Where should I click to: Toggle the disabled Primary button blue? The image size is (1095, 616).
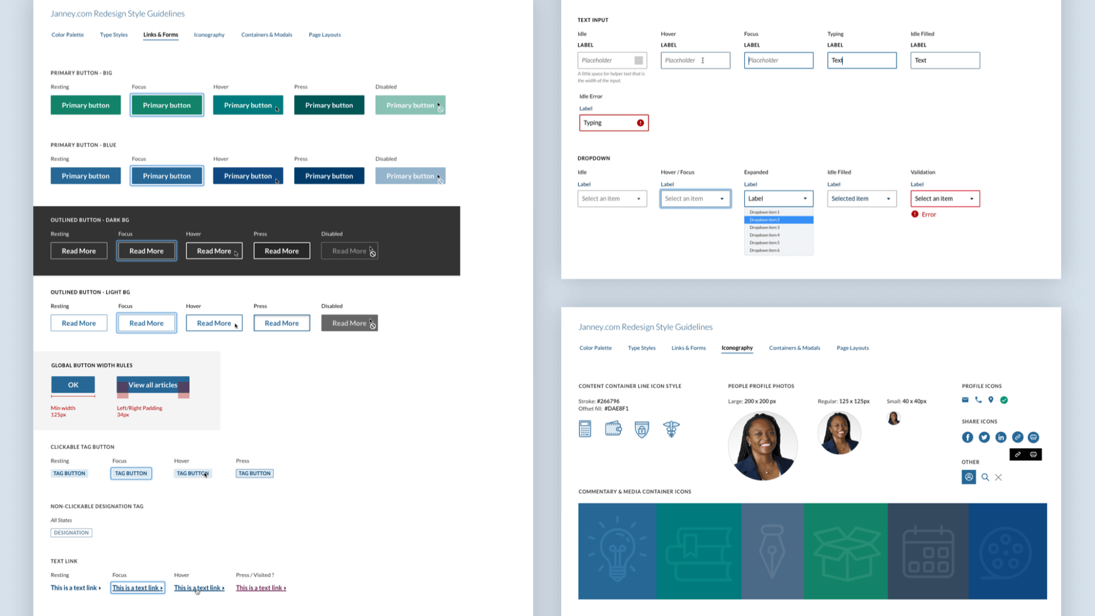coord(410,175)
